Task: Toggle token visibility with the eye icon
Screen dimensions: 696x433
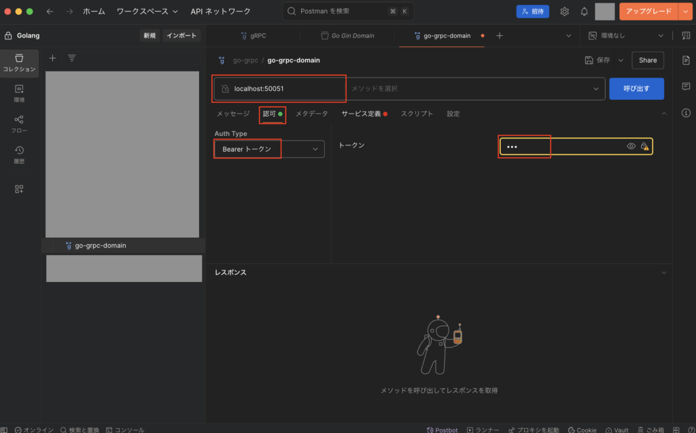Action: [x=631, y=146]
